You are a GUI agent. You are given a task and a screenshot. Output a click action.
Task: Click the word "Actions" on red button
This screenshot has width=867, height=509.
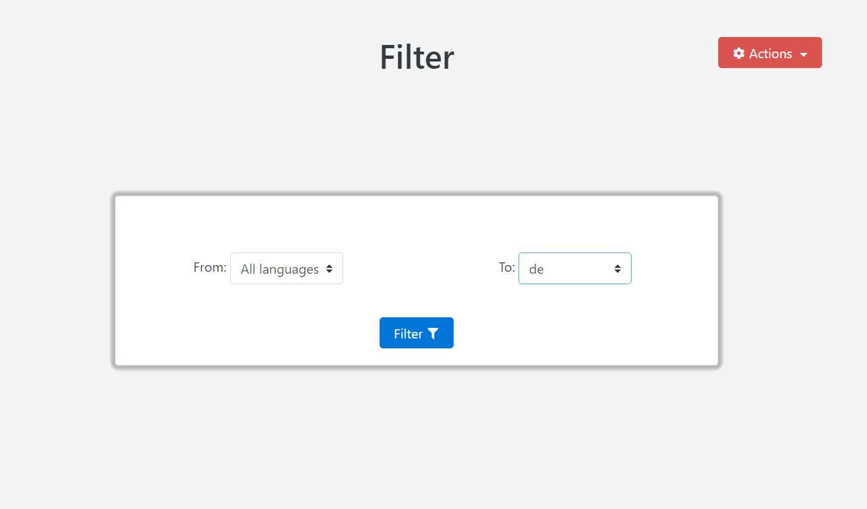(x=770, y=54)
